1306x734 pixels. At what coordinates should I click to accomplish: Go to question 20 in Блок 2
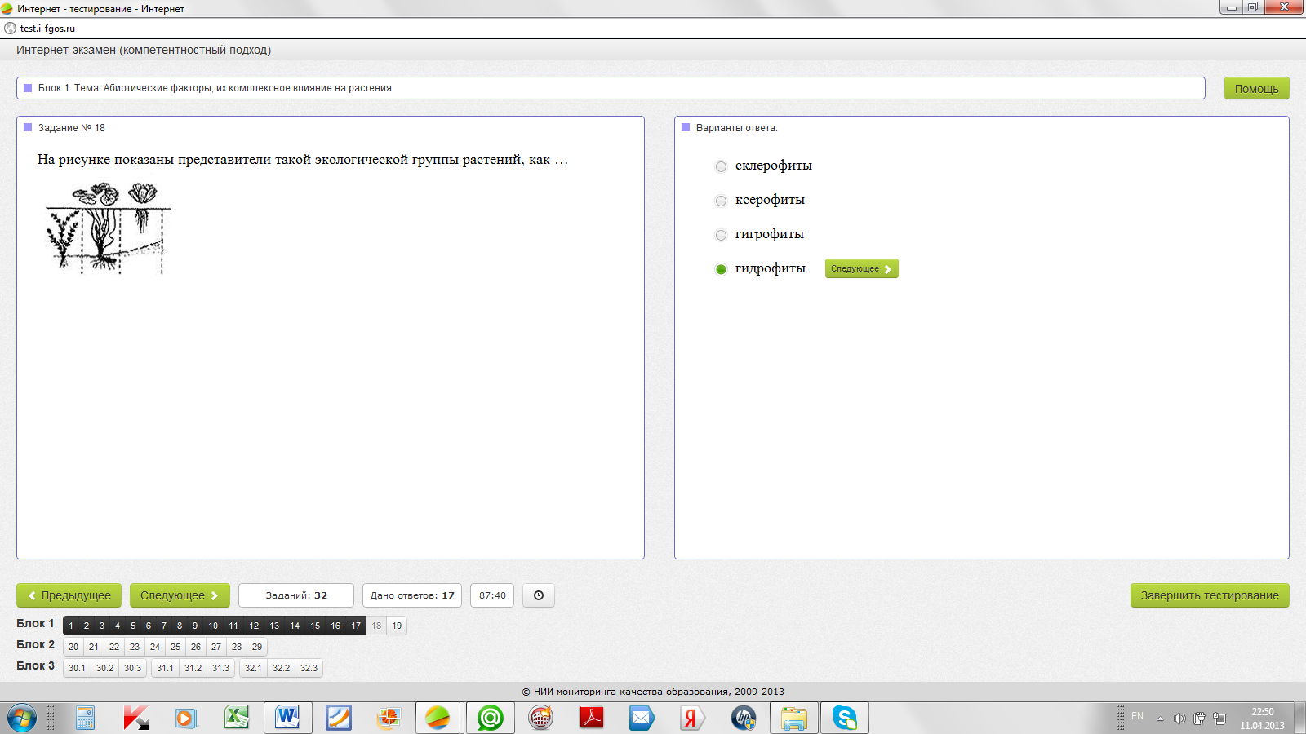click(73, 647)
